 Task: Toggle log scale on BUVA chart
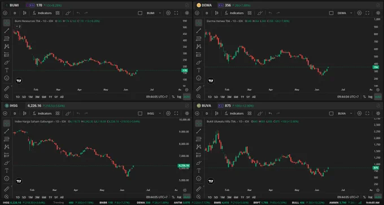[x=370, y=197]
